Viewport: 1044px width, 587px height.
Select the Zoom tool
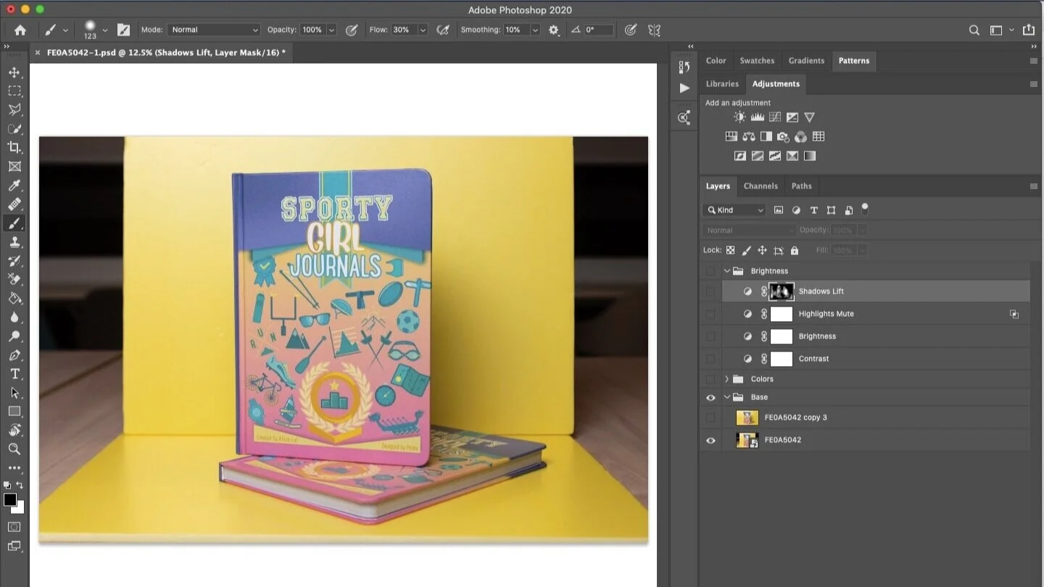click(14, 449)
